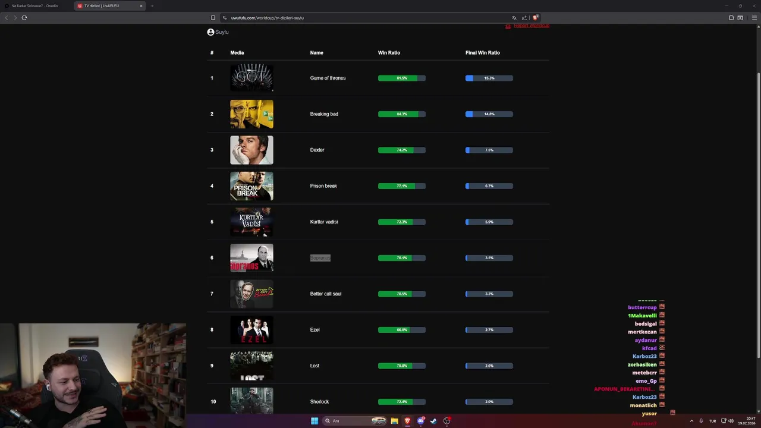761x428 pixels.
Task: Click the Media column header
Action: [x=237, y=53]
